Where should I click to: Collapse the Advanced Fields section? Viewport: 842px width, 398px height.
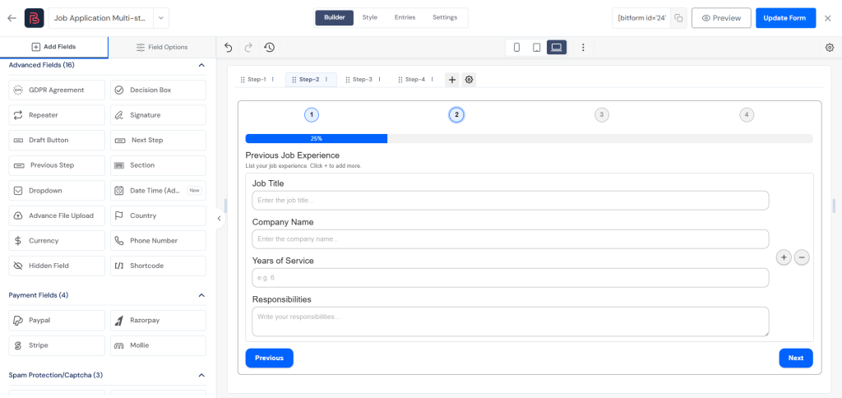pyautogui.click(x=201, y=65)
